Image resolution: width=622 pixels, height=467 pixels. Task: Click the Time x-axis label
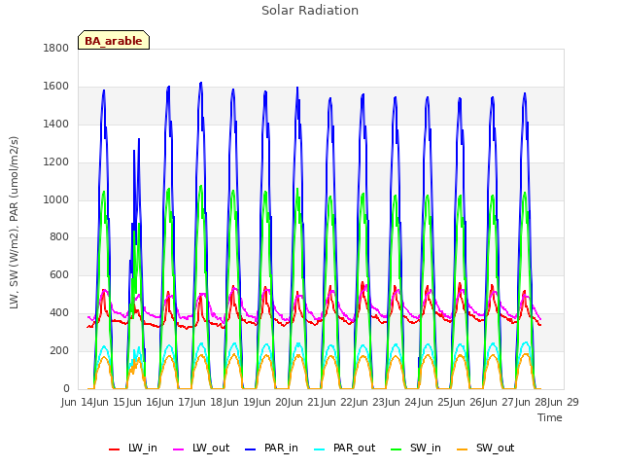tap(549, 417)
